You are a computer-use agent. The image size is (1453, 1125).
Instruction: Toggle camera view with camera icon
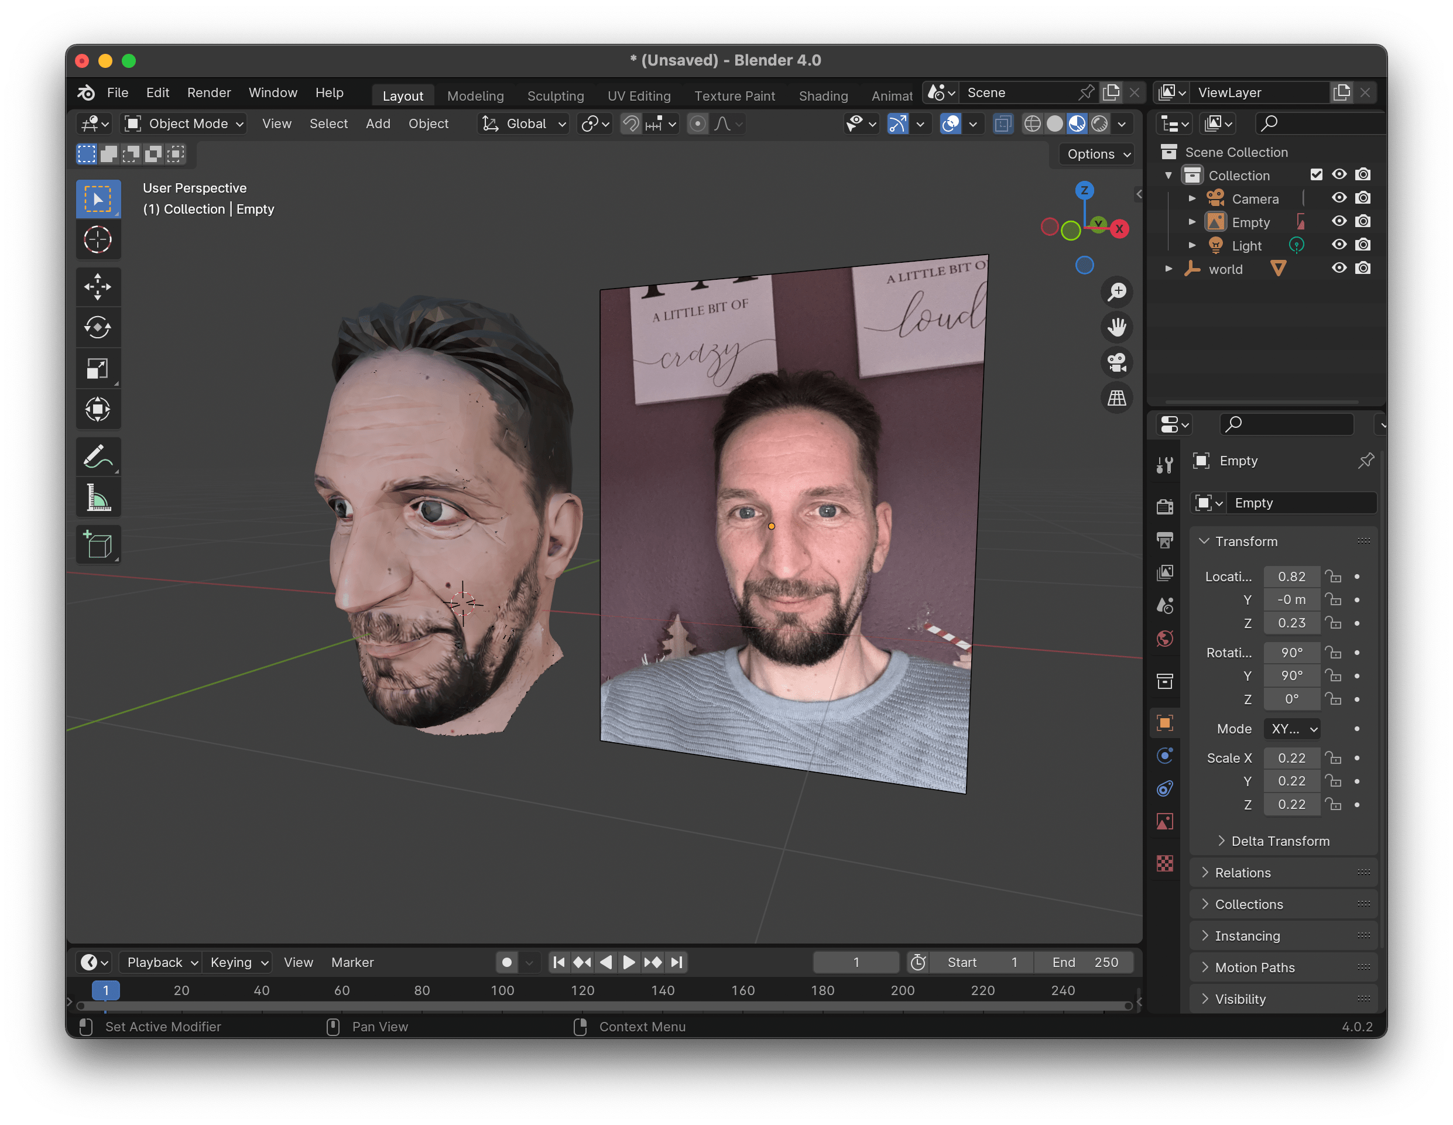(1116, 362)
